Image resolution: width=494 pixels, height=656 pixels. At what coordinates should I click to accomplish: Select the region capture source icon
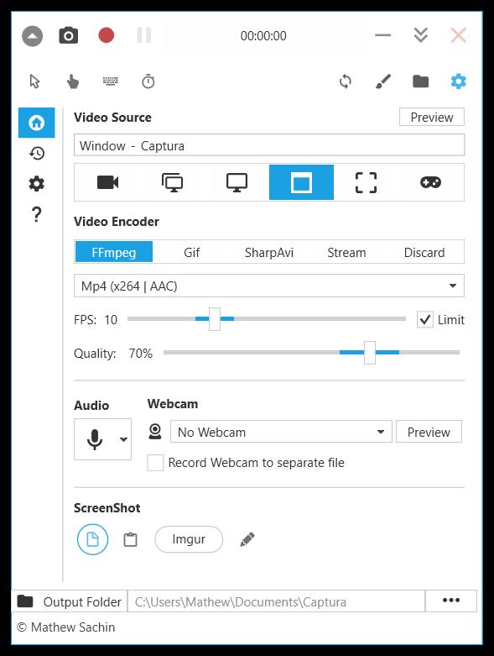point(366,182)
